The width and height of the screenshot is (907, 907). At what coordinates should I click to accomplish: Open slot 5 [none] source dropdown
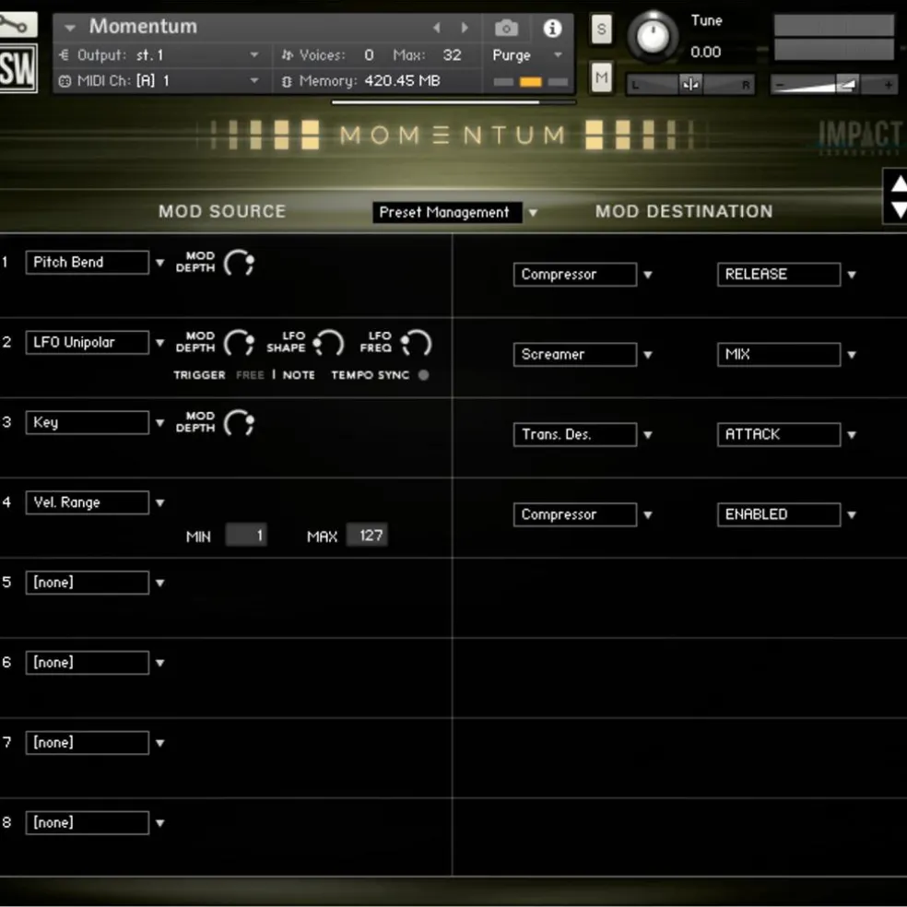(159, 583)
